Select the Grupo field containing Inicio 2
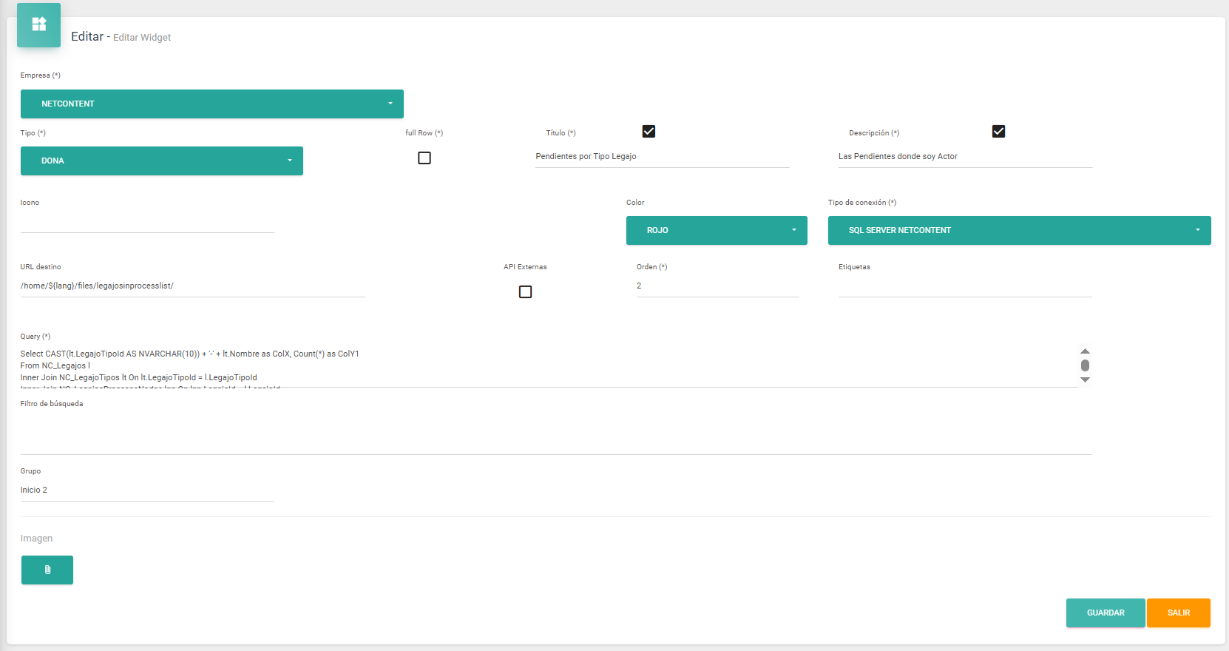This screenshot has width=1229, height=651. point(146,490)
